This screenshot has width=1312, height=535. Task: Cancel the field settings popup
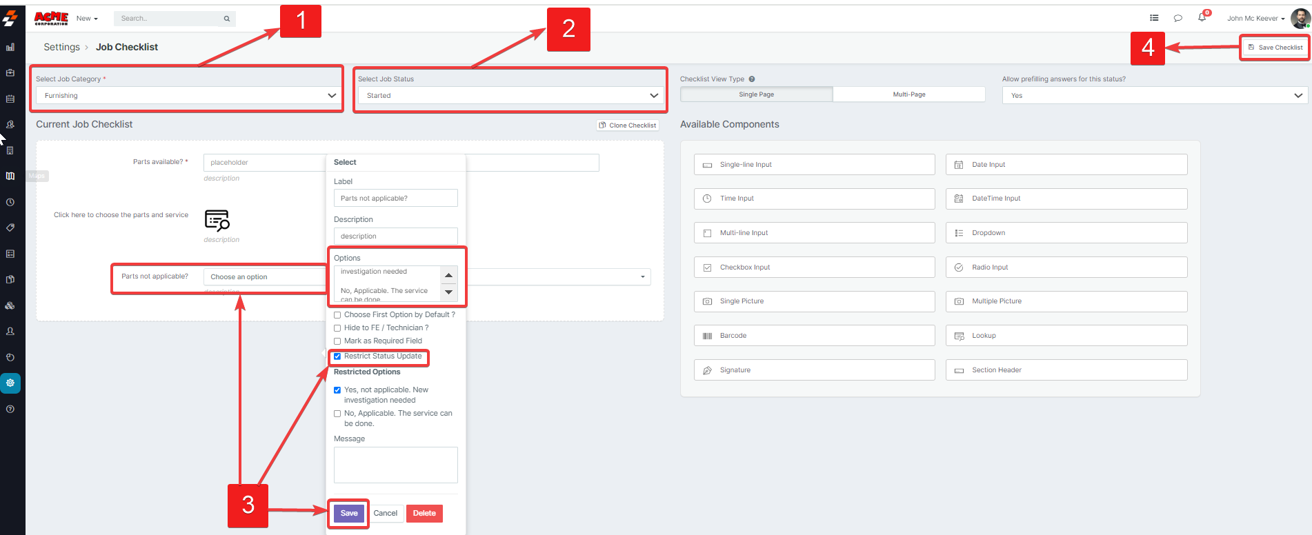click(x=386, y=514)
